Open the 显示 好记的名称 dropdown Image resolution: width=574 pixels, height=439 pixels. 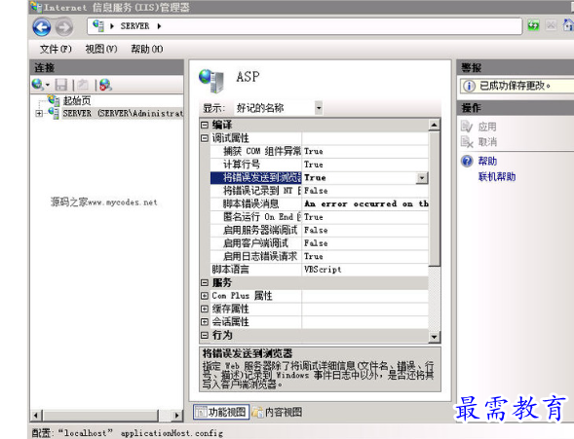coord(319,108)
